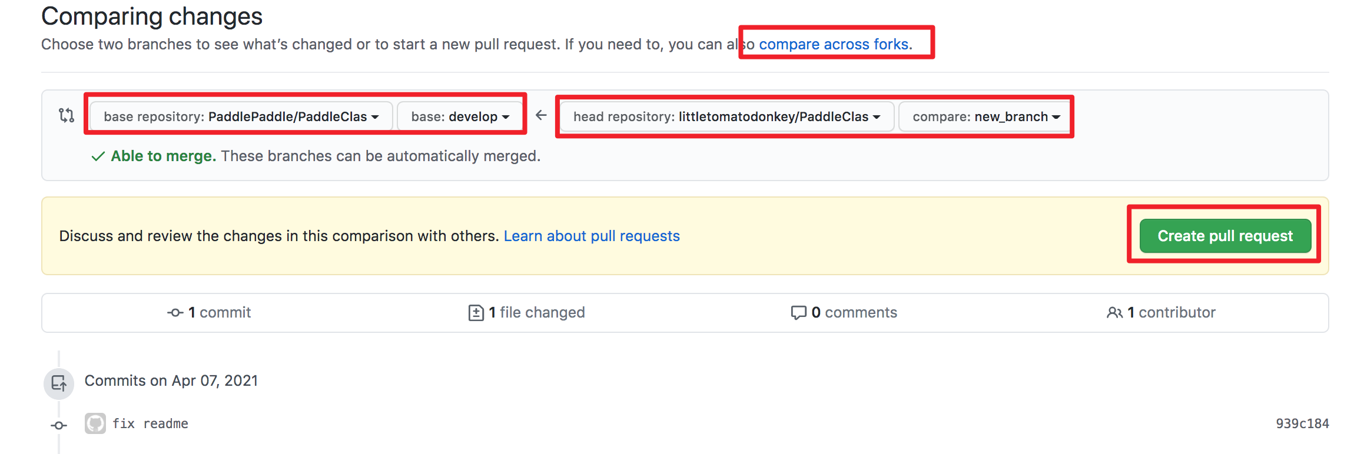The image size is (1354, 454).
Task: Click the people icon beside 1 contributor
Action: [1114, 313]
